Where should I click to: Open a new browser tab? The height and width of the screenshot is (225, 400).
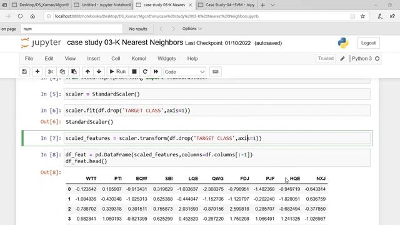click(x=262, y=5)
